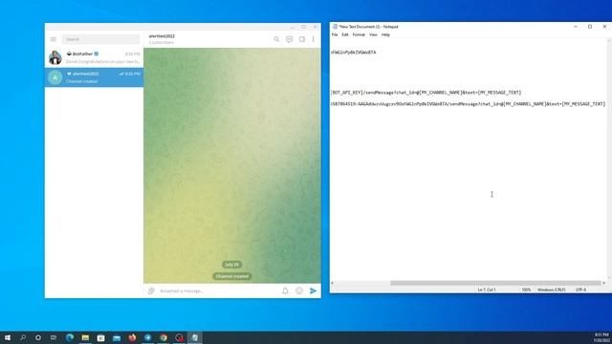Viewport: 612px width, 344px height.
Task: Select the alerttest2022 channel in chat list
Action: coord(94,77)
